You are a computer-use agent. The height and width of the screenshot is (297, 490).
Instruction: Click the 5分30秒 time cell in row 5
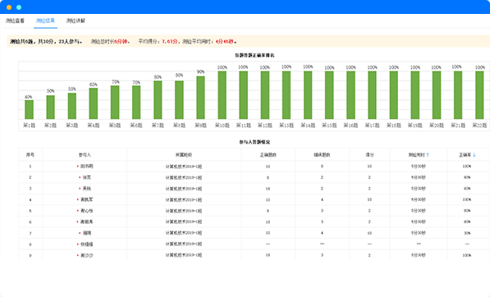pyautogui.click(x=419, y=211)
